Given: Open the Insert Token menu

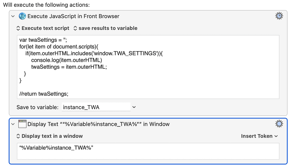Looking at the screenshot, I should 259,136.
